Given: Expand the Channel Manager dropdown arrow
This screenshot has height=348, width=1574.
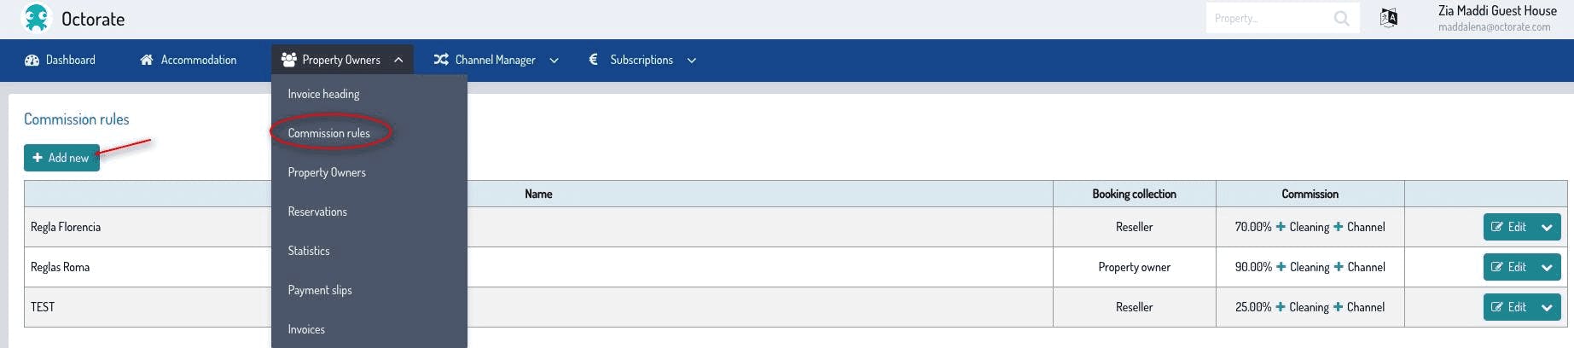Looking at the screenshot, I should pyautogui.click(x=554, y=60).
